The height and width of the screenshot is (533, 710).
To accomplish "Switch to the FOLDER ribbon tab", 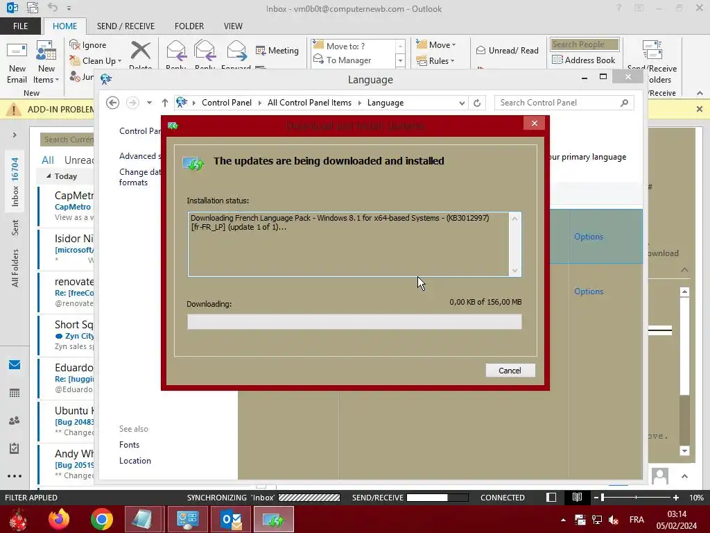I will pyautogui.click(x=189, y=26).
